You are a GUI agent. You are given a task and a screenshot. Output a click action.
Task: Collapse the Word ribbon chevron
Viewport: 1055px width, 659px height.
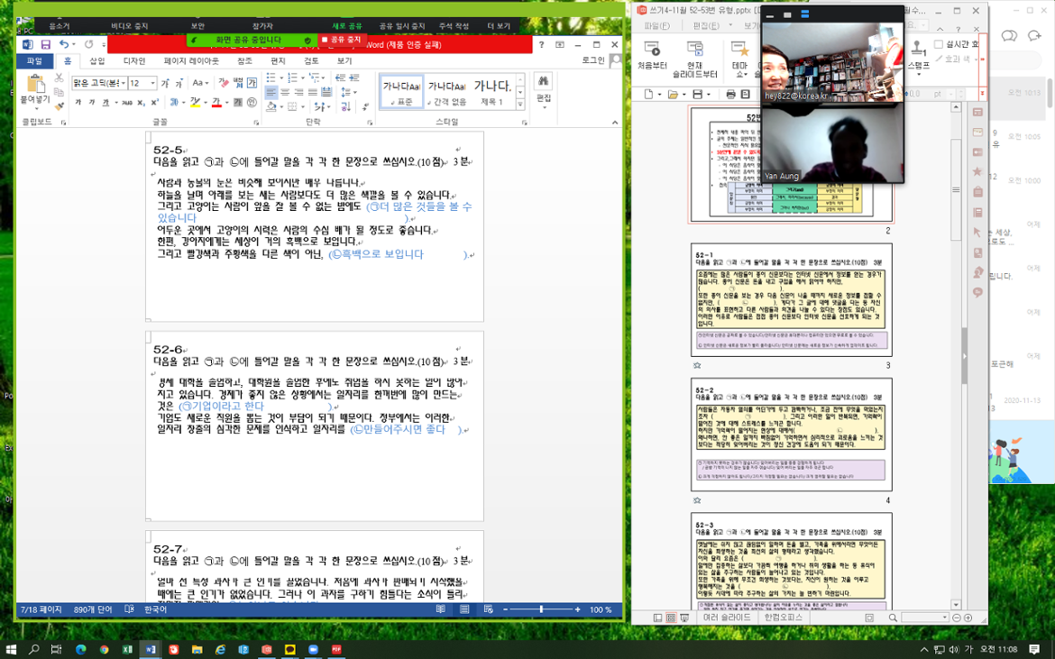(x=614, y=123)
